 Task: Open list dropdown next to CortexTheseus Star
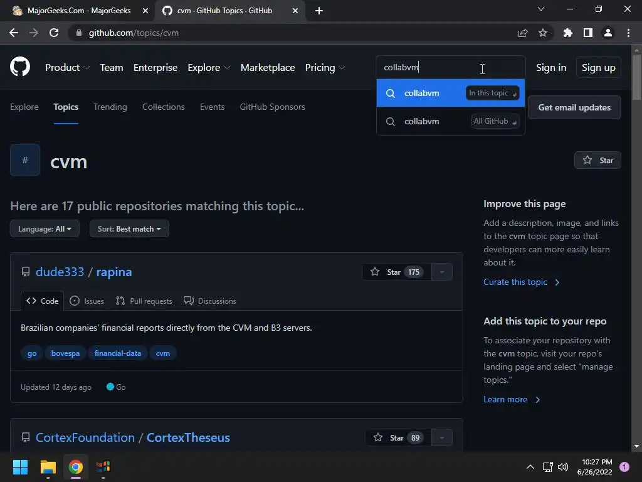(442, 437)
